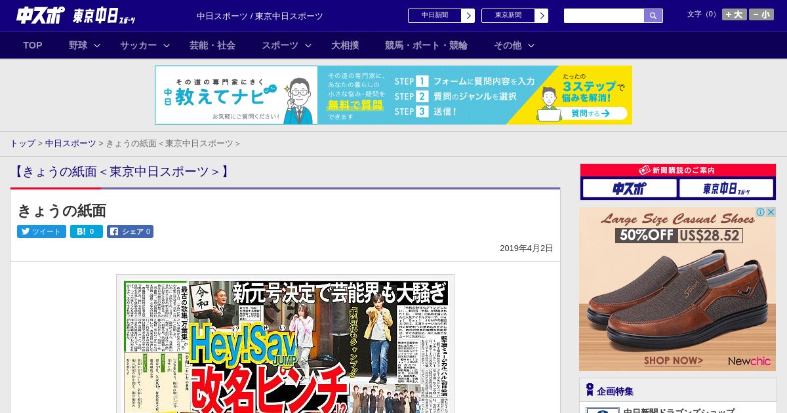Click SHOP NOW in shoe ad
This screenshot has height=413, width=787.
[673, 361]
